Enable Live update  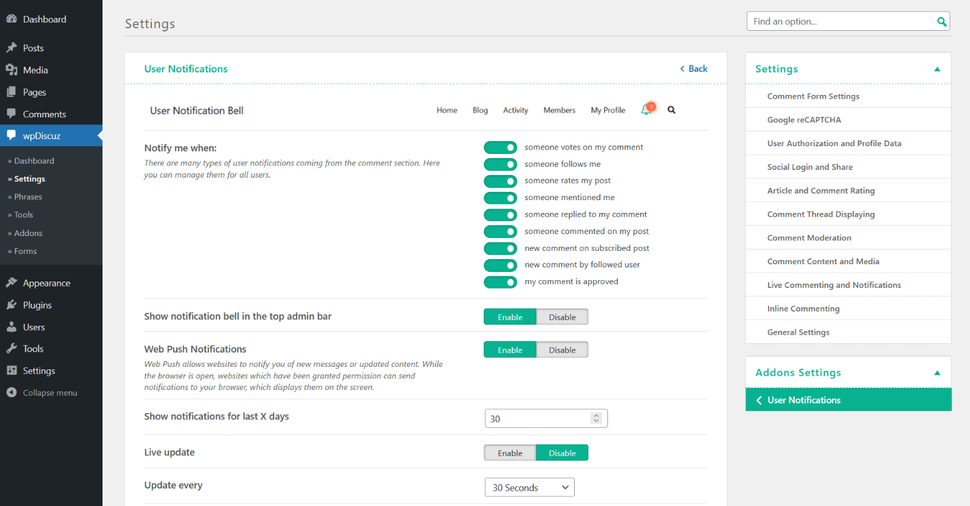click(x=510, y=453)
